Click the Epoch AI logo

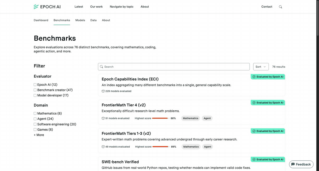pos(47,7)
